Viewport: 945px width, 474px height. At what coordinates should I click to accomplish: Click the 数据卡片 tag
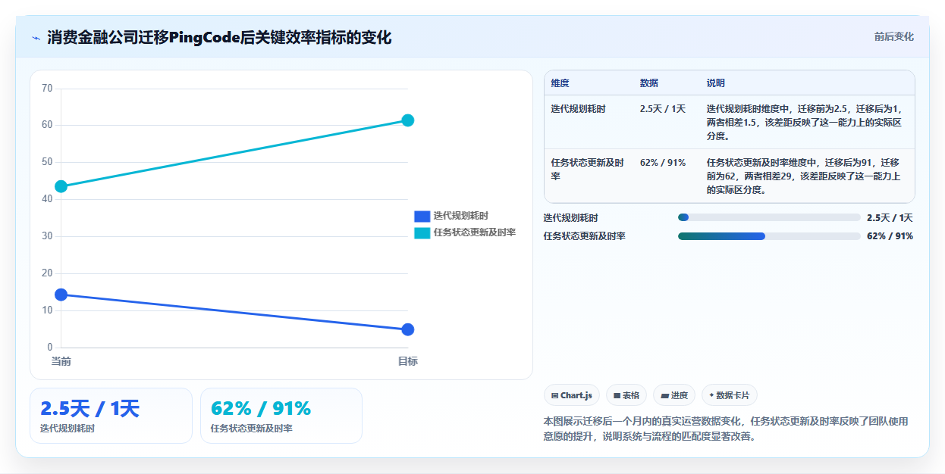730,395
